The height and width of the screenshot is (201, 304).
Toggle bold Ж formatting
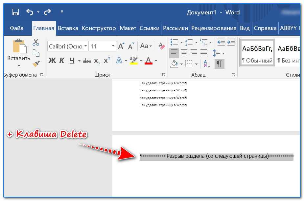point(52,61)
